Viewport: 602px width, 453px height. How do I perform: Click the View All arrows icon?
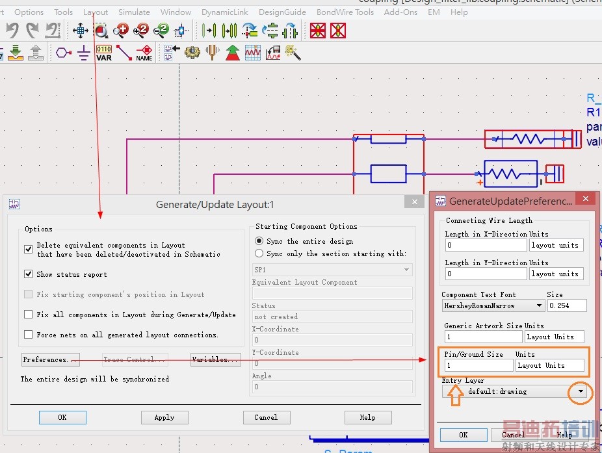tap(80, 31)
